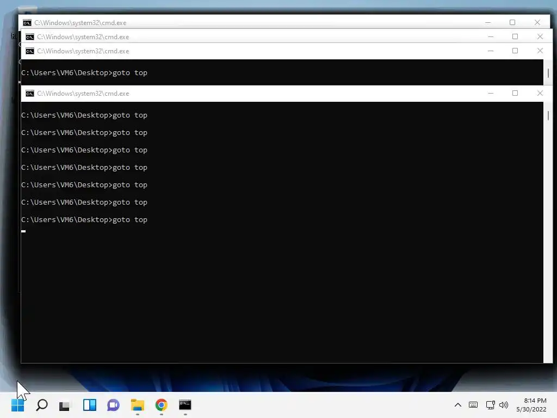Click the front window's title text 'C:\Windows\system32\cmd.exe'
Image resolution: width=557 pixels, height=418 pixels.
point(83,94)
